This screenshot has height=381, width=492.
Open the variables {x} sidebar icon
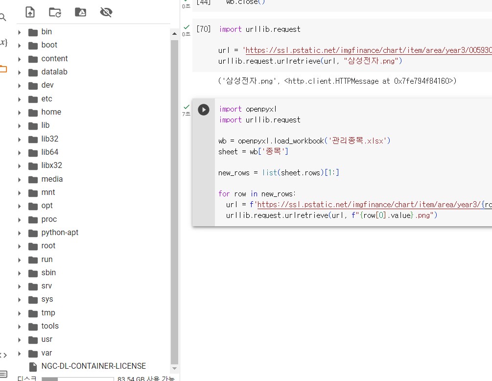point(3,42)
